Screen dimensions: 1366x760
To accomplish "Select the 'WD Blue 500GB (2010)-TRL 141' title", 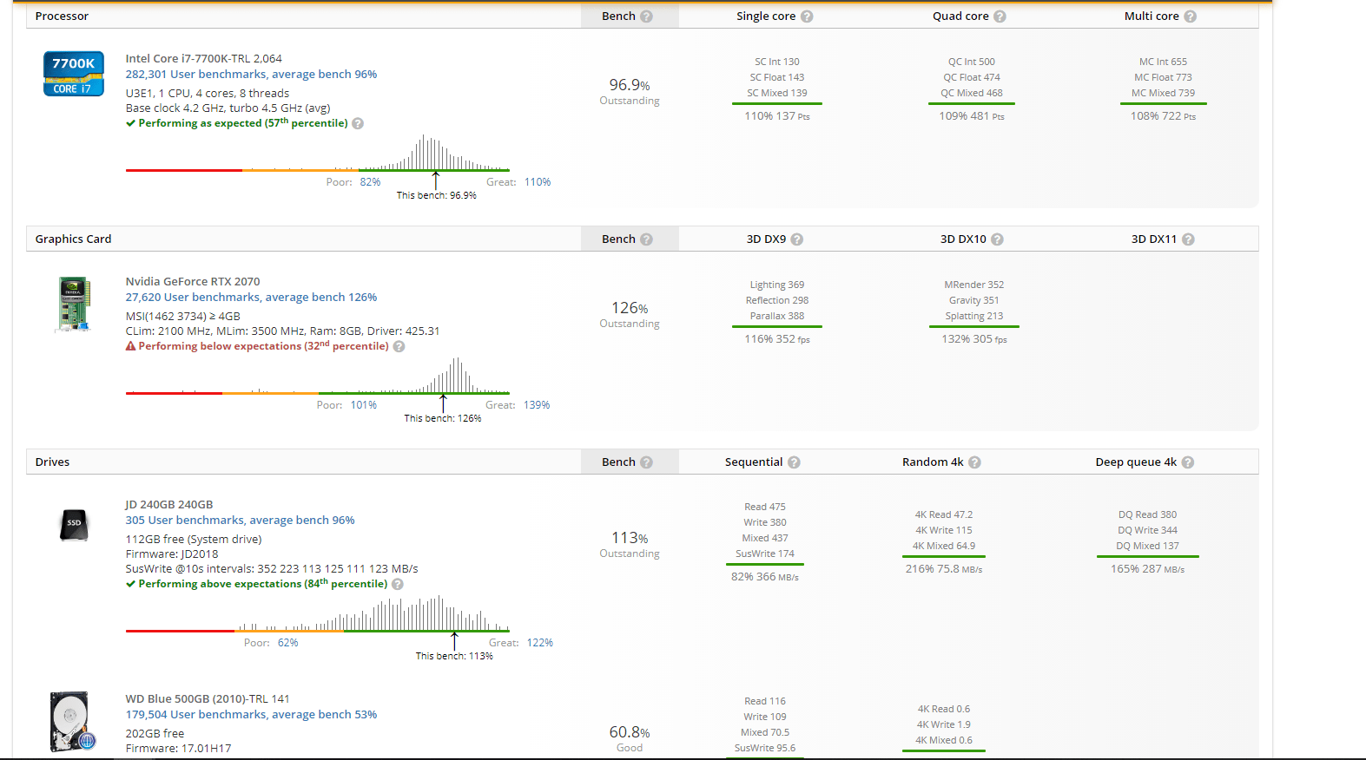I will click(208, 699).
